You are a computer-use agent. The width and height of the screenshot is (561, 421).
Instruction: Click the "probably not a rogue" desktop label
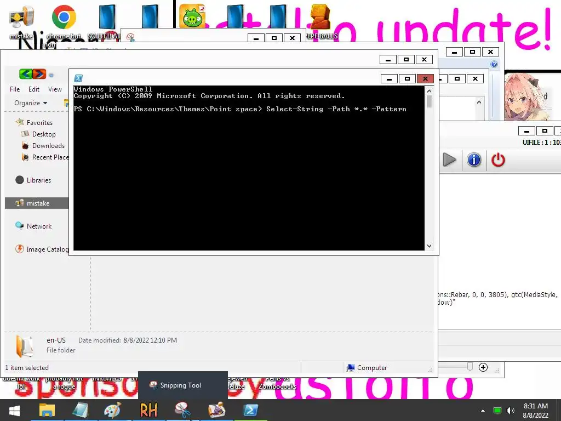pos(64,383)
